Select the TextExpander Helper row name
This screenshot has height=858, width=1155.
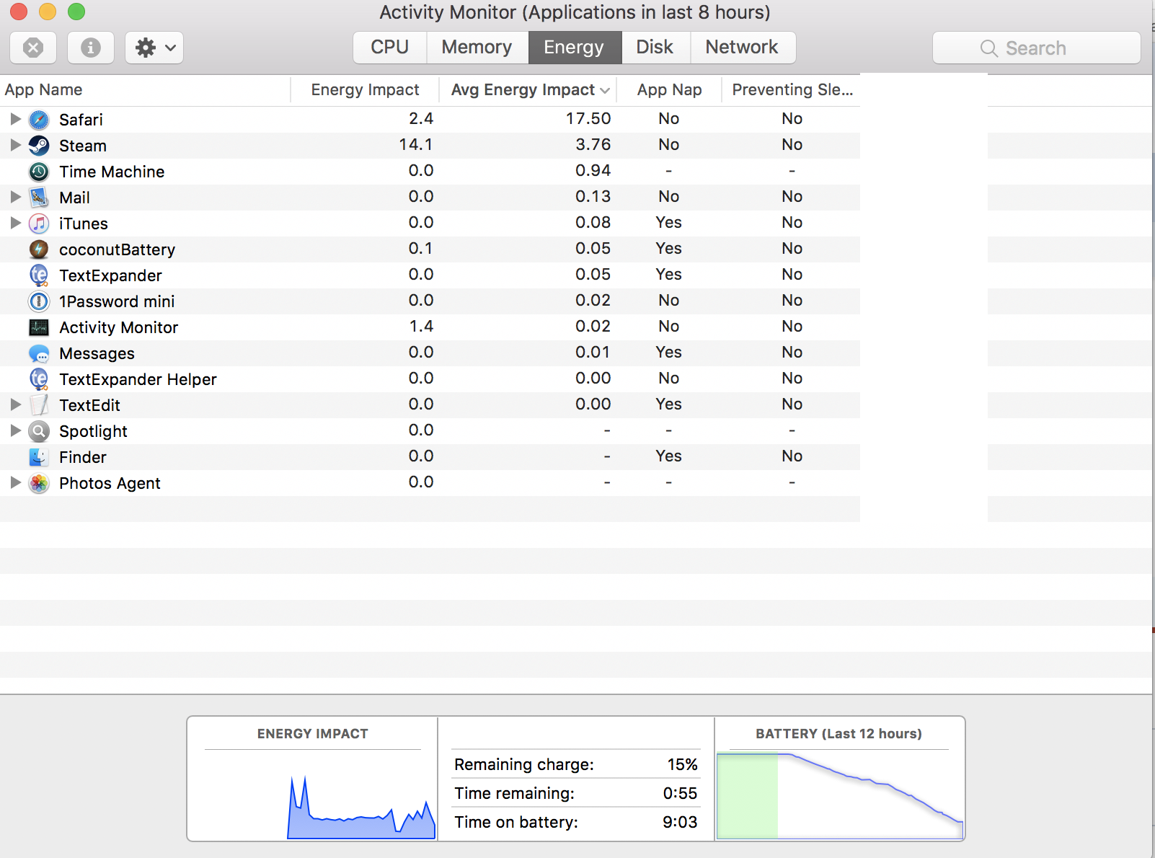(x=138, y=379)
